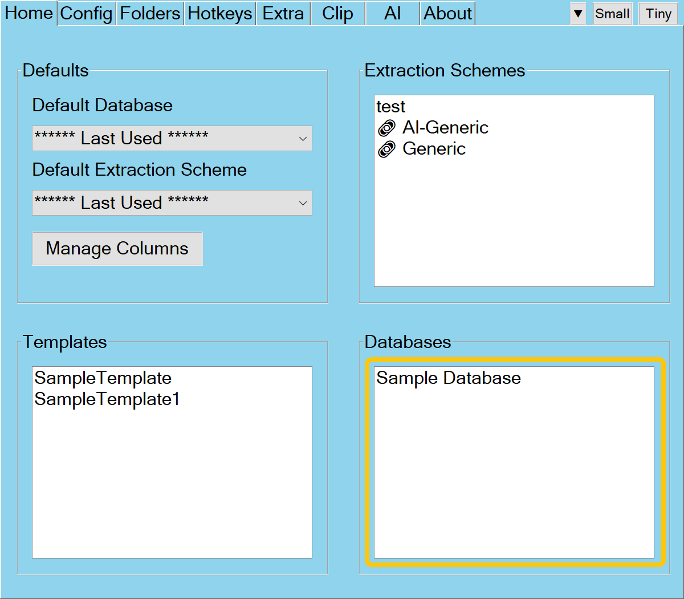Click the Small size button
Viewport: 684px width, 599px height.
612,14
